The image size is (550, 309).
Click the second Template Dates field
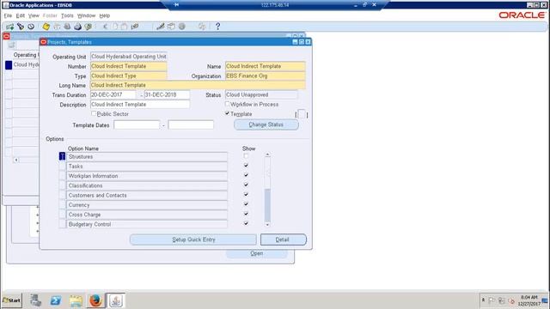pos(191,124)
